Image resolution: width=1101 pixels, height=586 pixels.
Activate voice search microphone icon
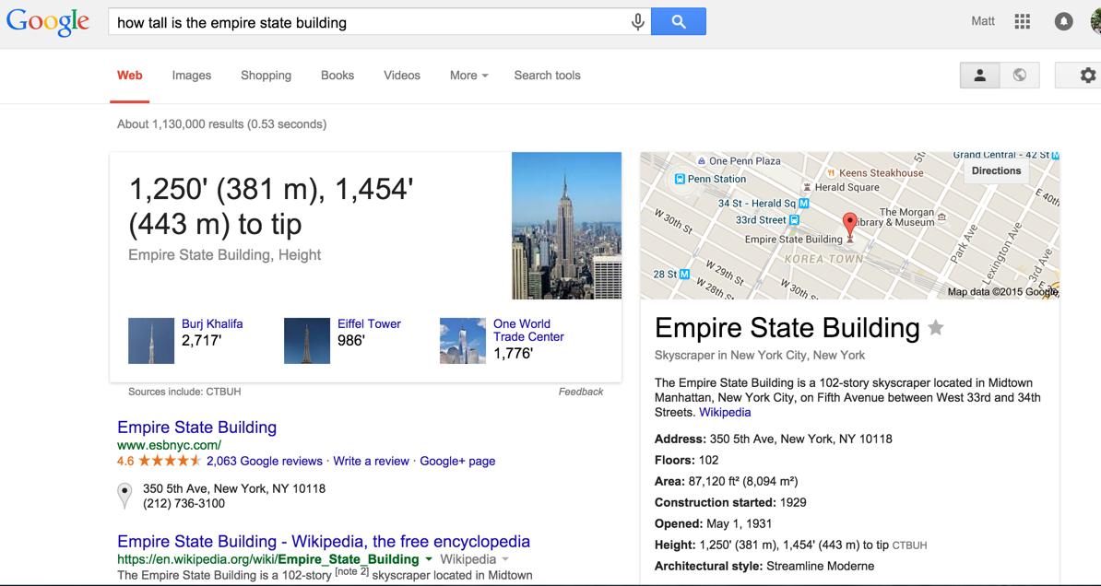637,22
